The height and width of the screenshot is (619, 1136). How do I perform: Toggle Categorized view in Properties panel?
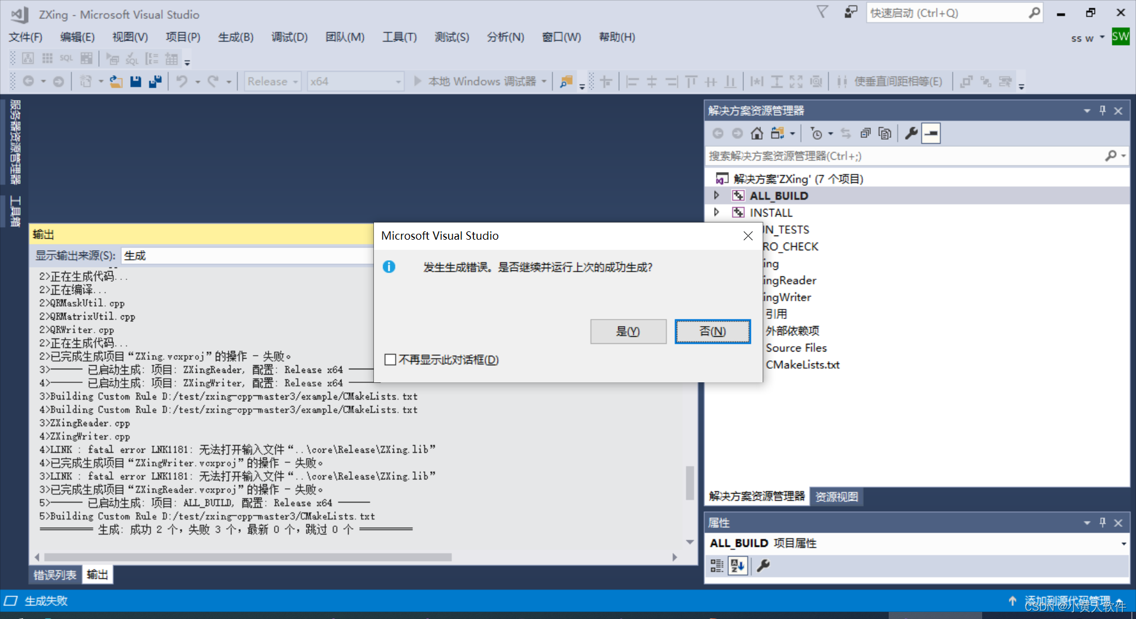[717, 566]
